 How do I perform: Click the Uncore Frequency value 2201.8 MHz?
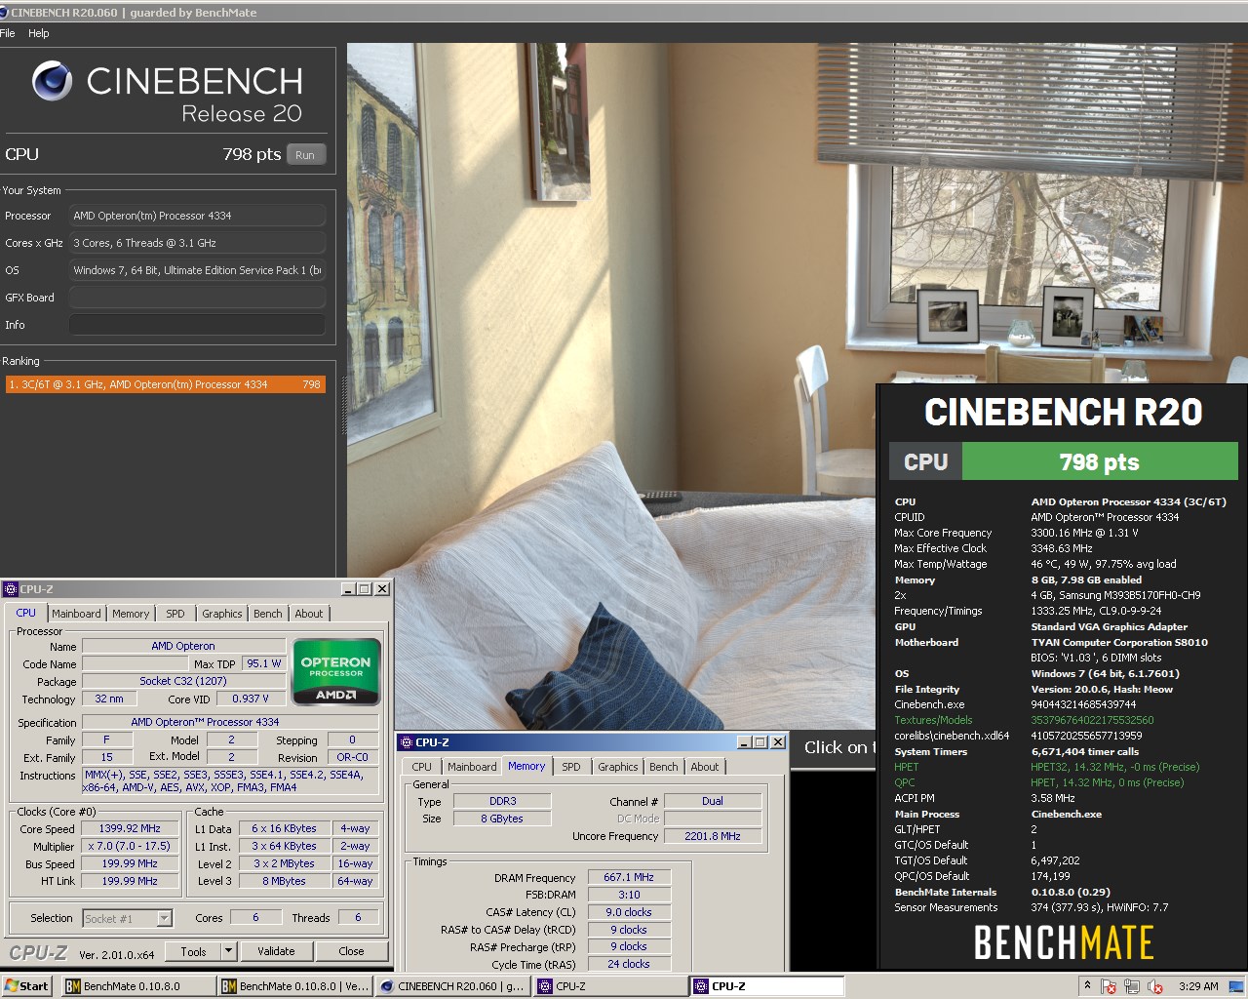coord(713,836)
